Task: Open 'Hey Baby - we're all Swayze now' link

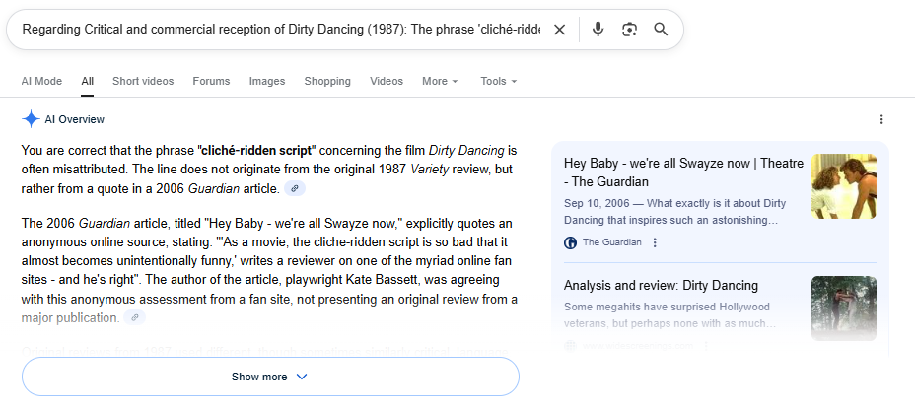Action: coord(683,172)
